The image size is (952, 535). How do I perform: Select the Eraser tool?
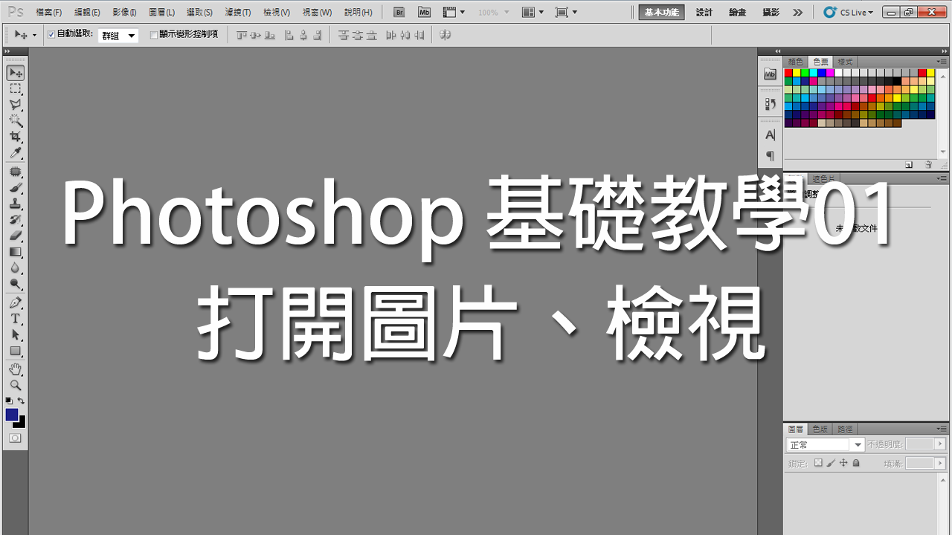pos(16,236)
